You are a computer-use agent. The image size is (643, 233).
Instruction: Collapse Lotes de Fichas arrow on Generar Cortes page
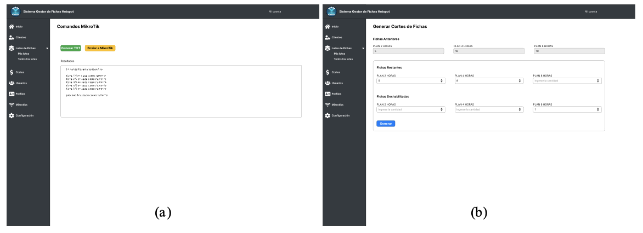click(362, 49)
